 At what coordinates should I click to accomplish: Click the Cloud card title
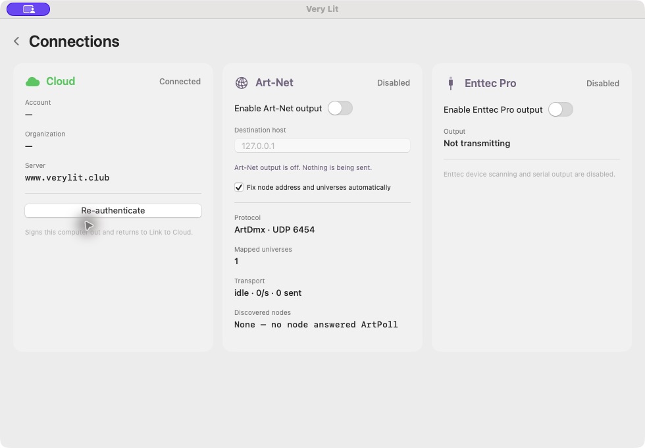pyautogui.click(x=61, y=81)
